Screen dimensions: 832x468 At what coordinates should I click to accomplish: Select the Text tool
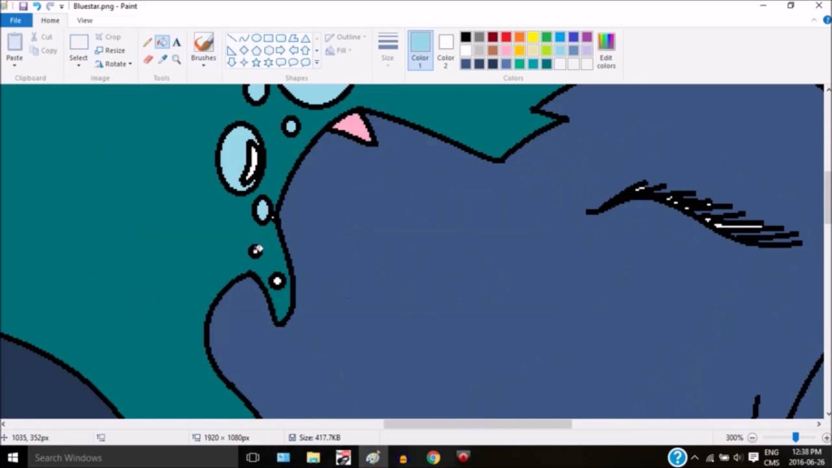(x=176, y=43)
